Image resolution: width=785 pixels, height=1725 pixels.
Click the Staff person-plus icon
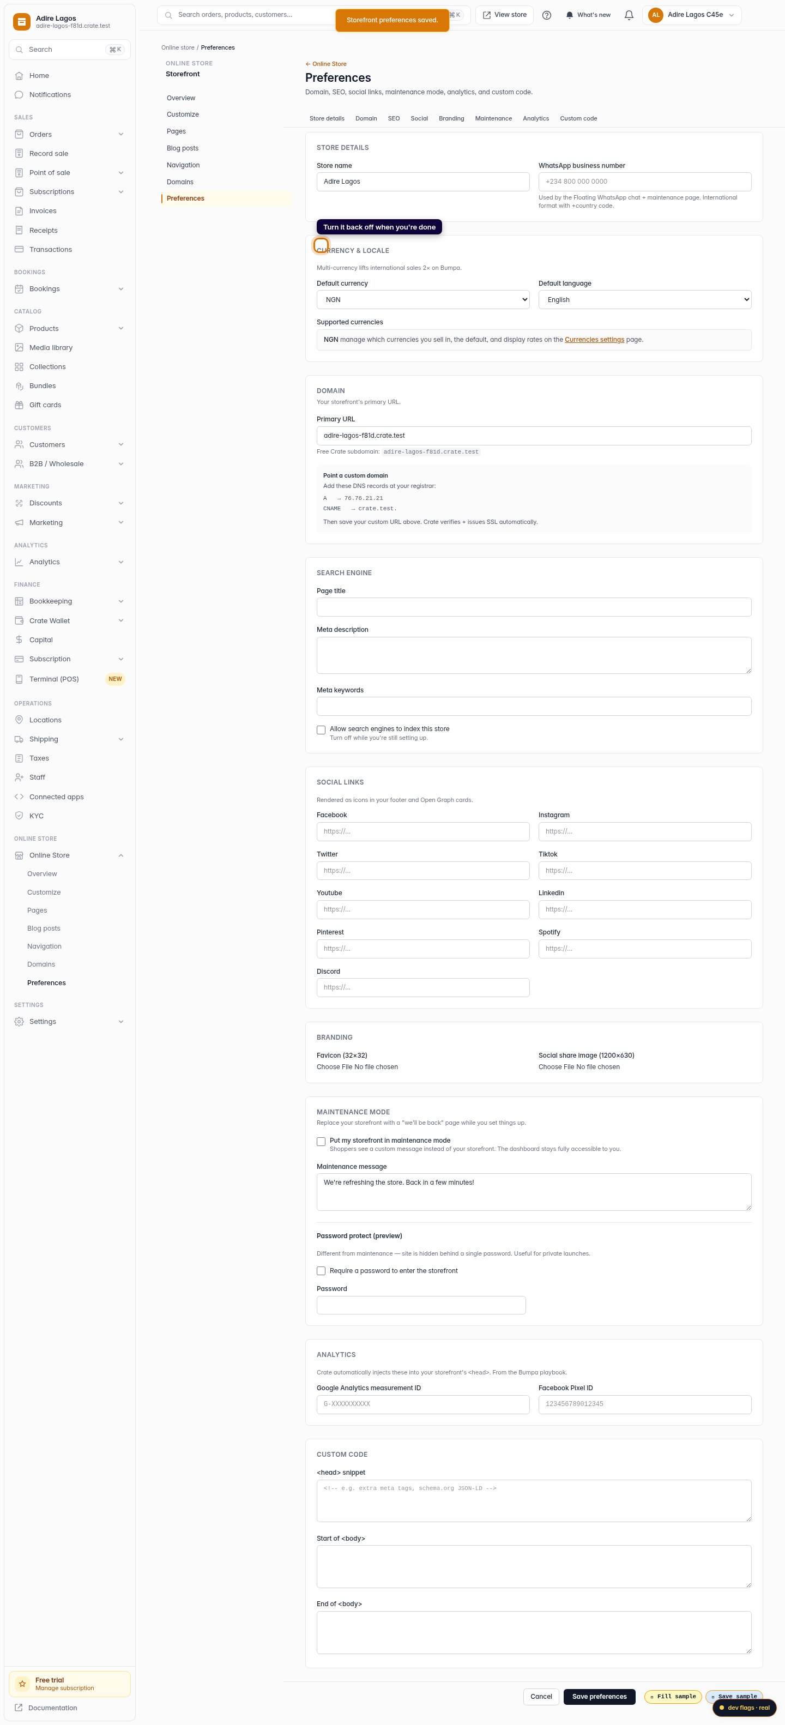[x=19, y=777]
